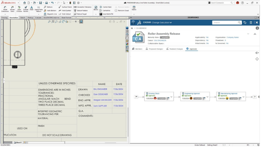Image resolution: width=261 pixels, height=149 pixels.
Task: Collapse the header with up triangle
Action: pyautogui.click(x=255, y=34)
